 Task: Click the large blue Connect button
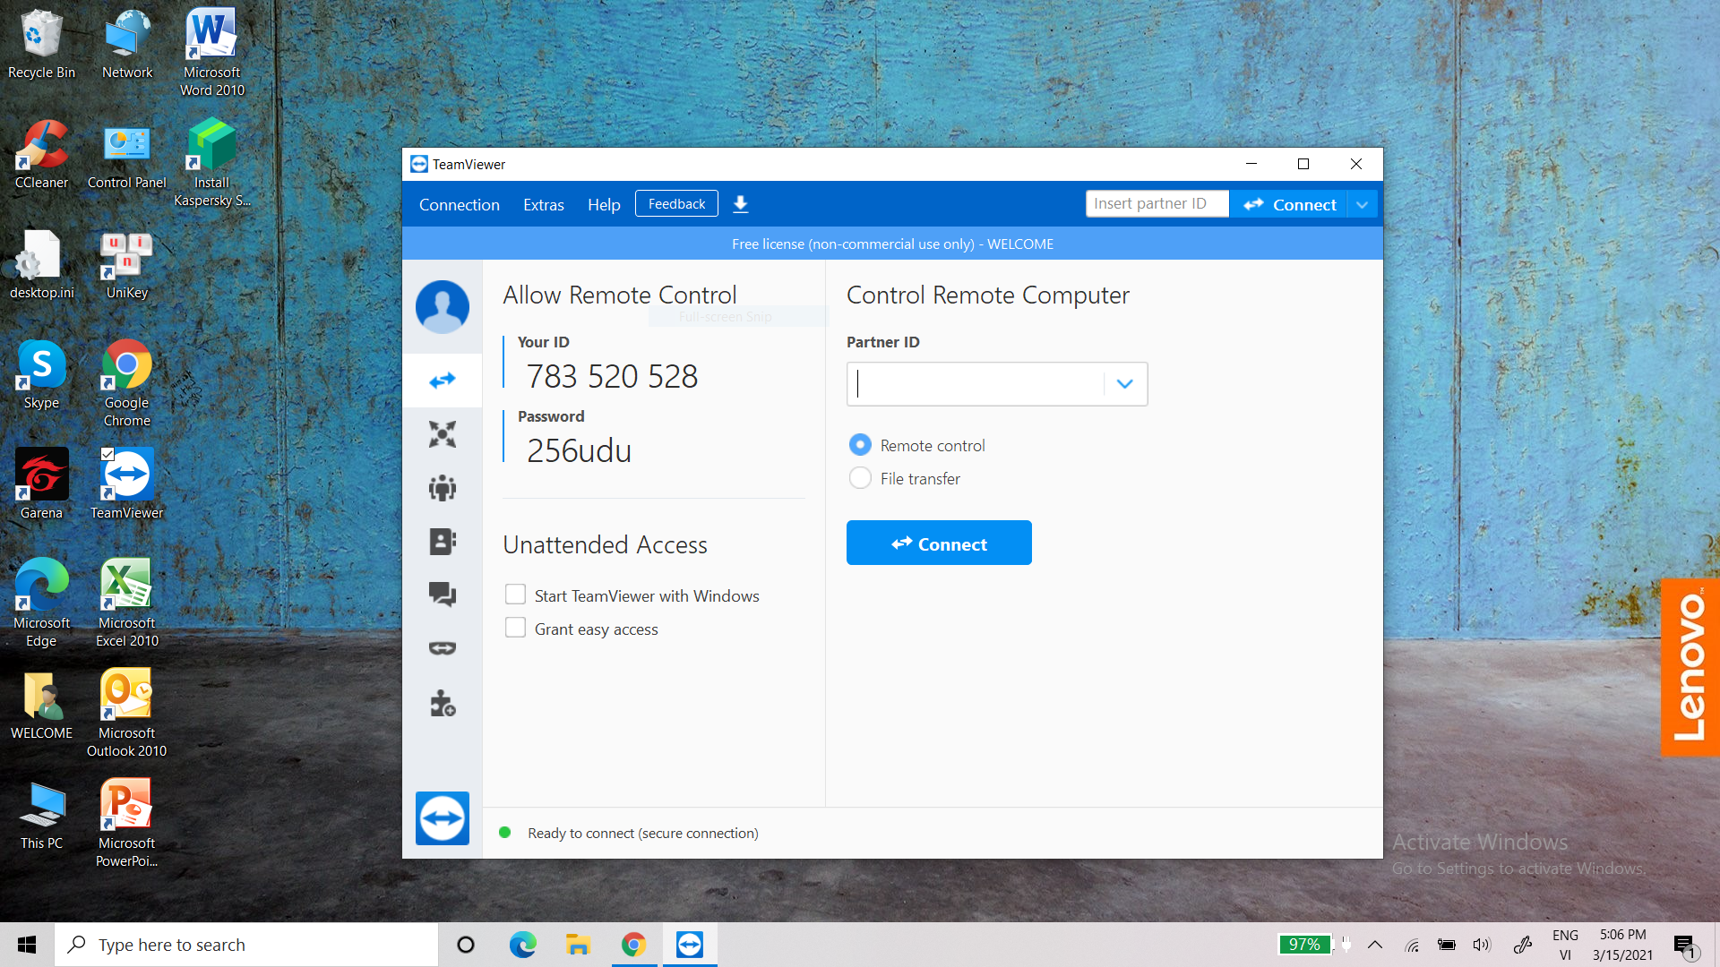tap(939, 543)
